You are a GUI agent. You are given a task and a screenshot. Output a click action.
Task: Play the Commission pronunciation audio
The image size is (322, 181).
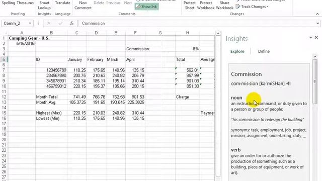288,83
